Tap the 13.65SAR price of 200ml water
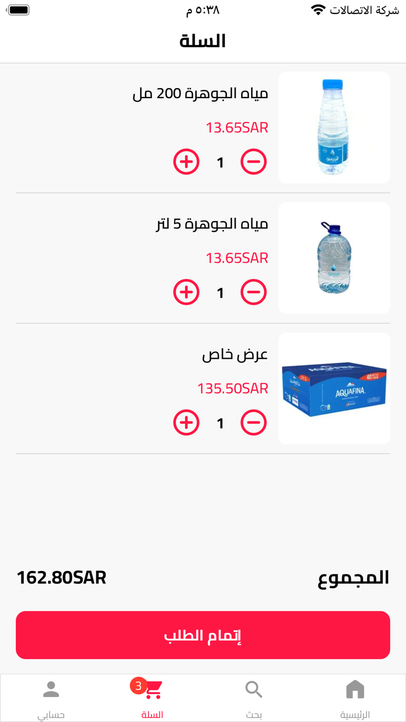The height and width of the screenshot is (722, 406). [238, 127]
